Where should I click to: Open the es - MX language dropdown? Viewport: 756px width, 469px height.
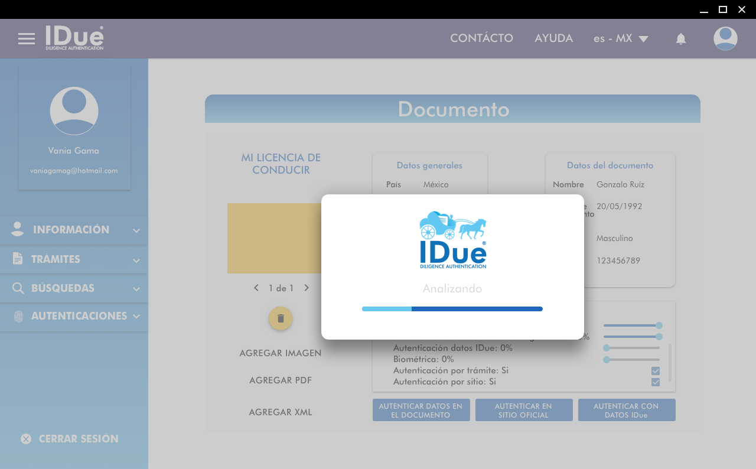pos(621,38)
